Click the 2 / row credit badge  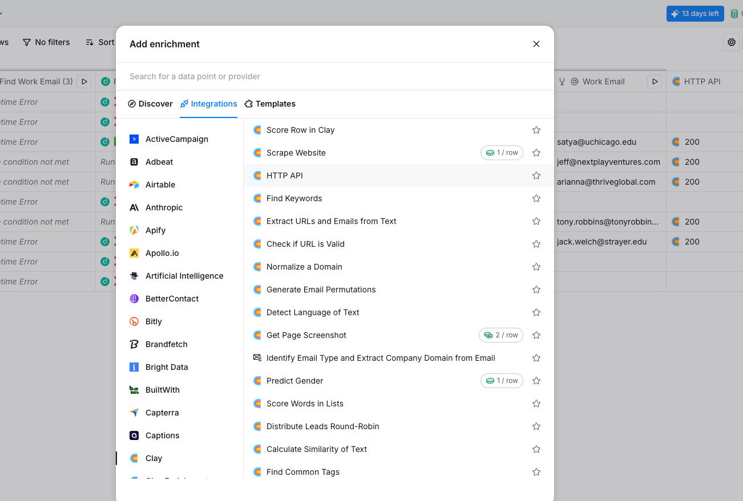pyautogui.click(x=501, y=335)
